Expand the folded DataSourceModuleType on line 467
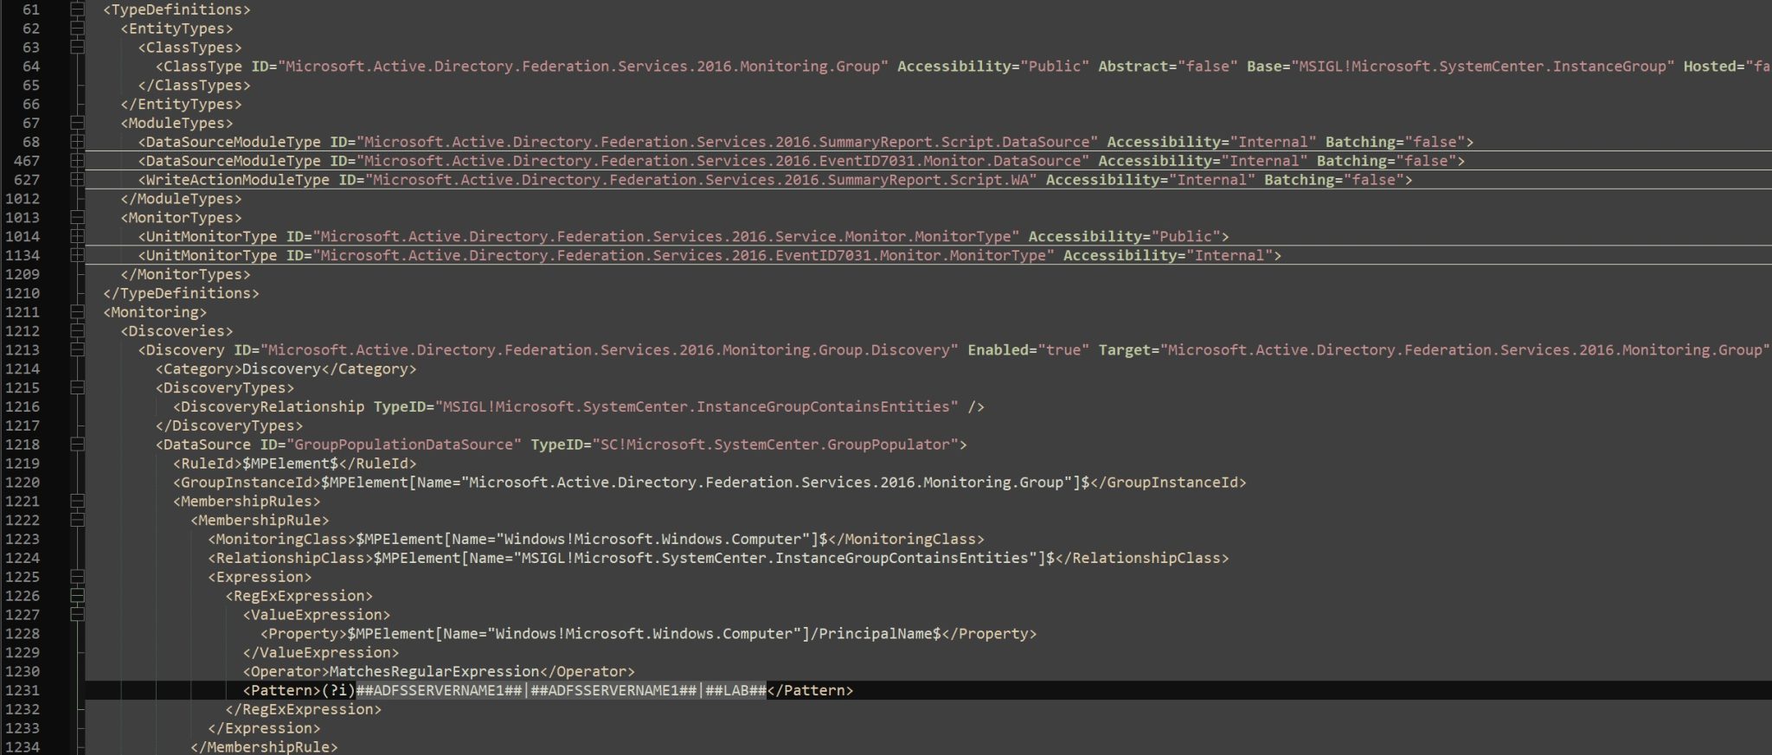 (77, 161)
